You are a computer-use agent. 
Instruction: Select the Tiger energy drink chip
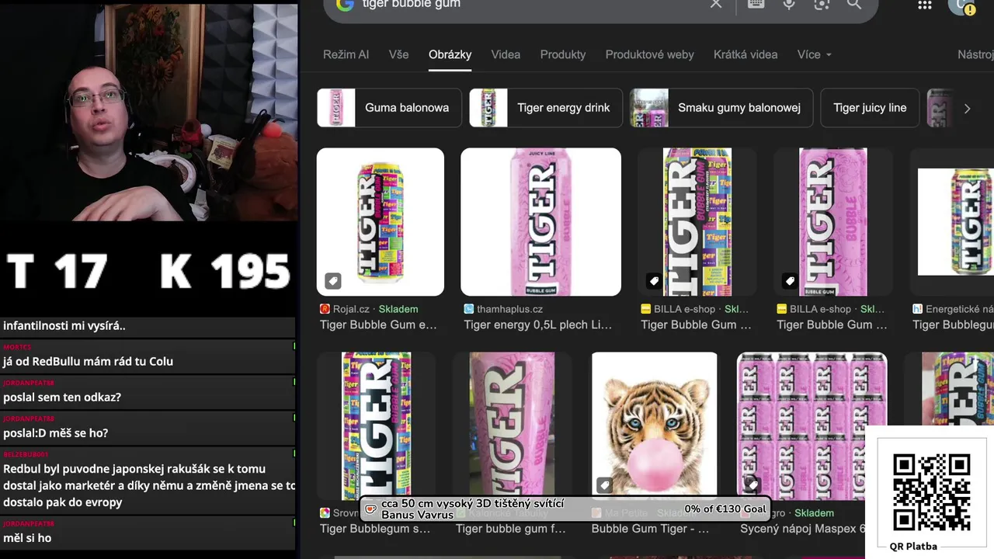pyautogui.click(x=546, y=108)
